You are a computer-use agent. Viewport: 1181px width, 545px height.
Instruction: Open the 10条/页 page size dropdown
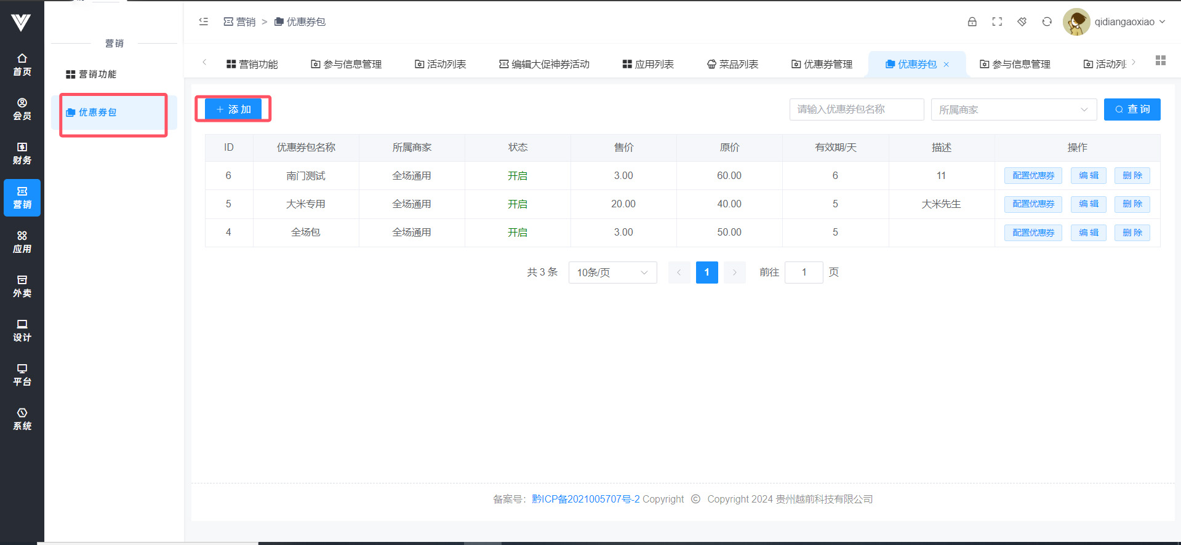click(612, 272)
